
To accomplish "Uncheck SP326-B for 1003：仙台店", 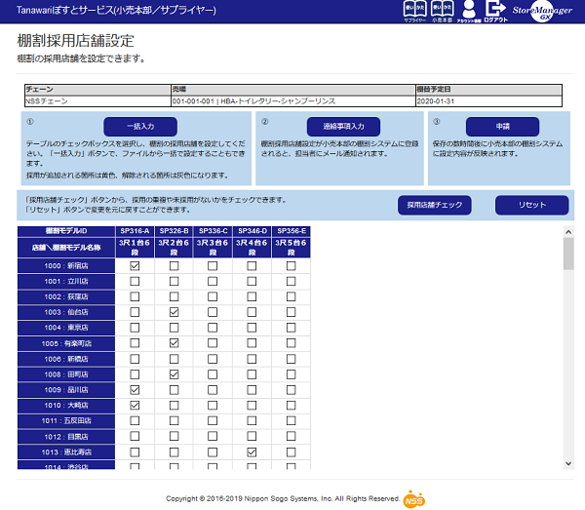I will coord(174,312).
